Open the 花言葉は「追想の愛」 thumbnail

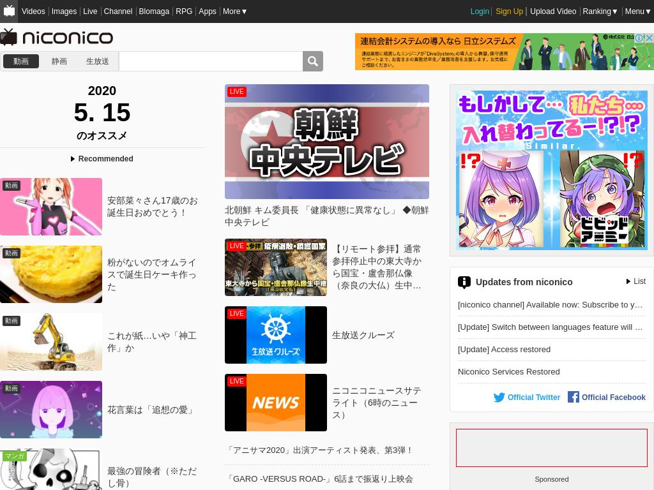[51, 410]
